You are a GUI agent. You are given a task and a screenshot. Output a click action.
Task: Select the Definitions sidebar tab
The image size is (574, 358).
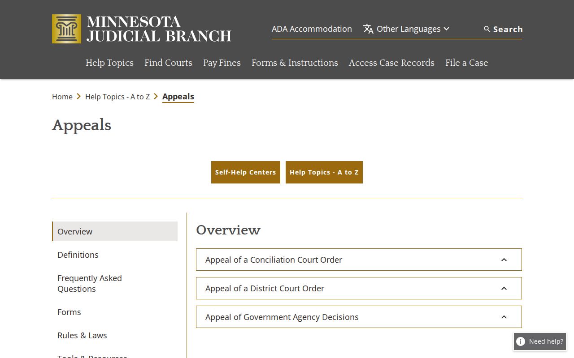[x=115, y=255]
